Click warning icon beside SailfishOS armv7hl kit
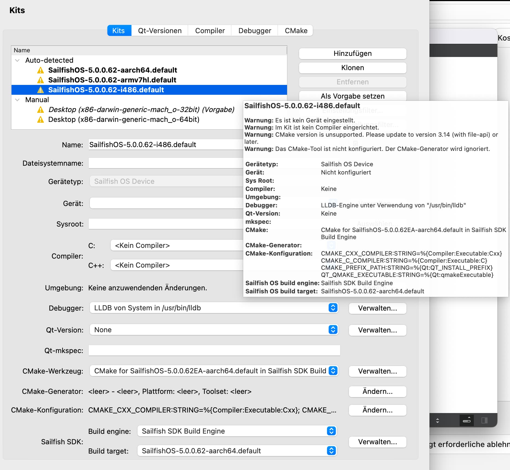Image resolution: width=510 pixels, height=470 pixels. [x=41, y=80]
